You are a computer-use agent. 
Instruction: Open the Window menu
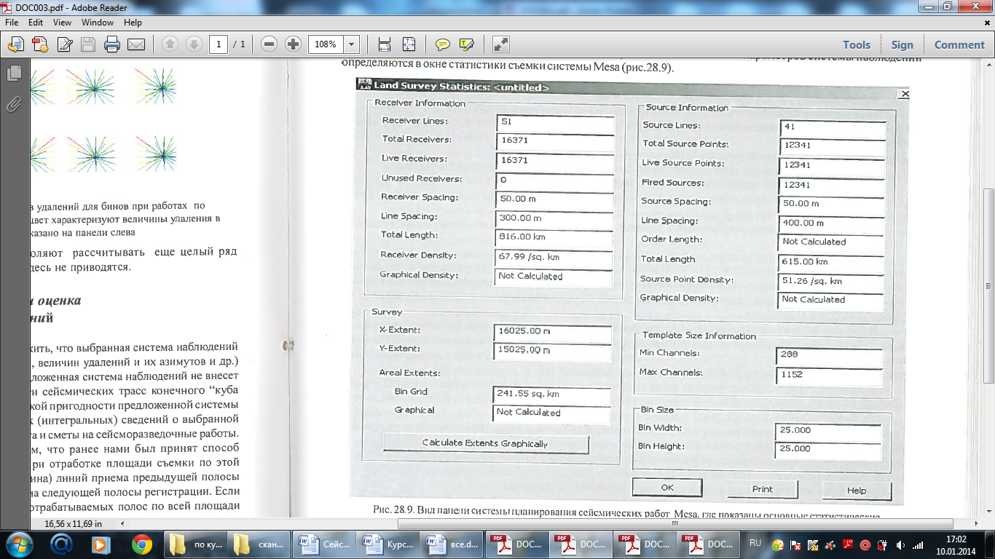tap(98, 23)
